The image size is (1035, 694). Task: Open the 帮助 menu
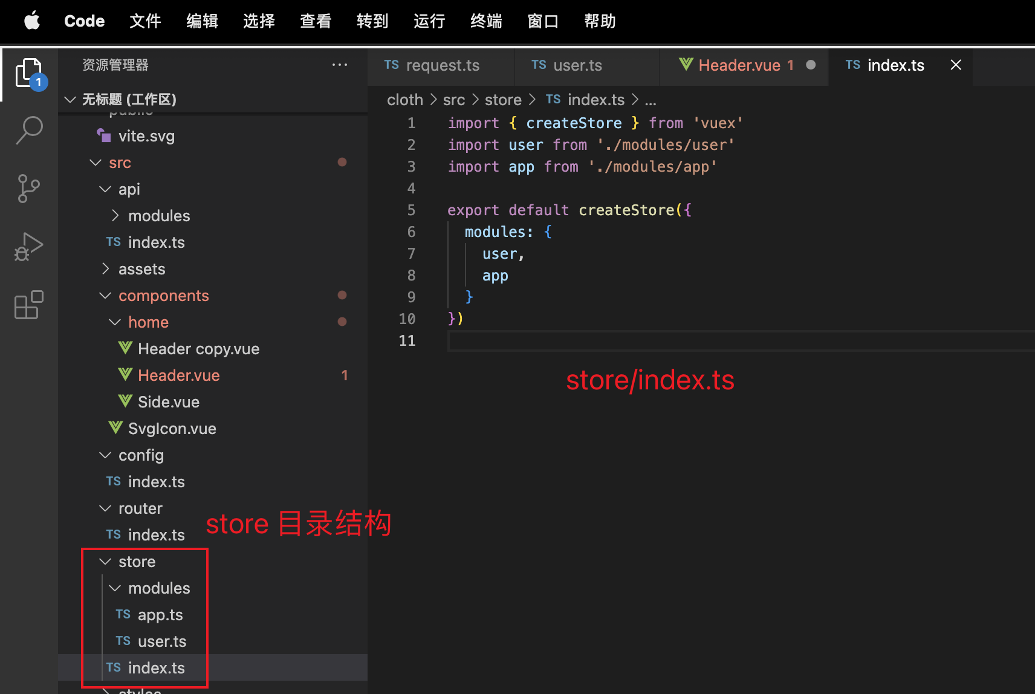pyautogui.click(x=600, y=21)
